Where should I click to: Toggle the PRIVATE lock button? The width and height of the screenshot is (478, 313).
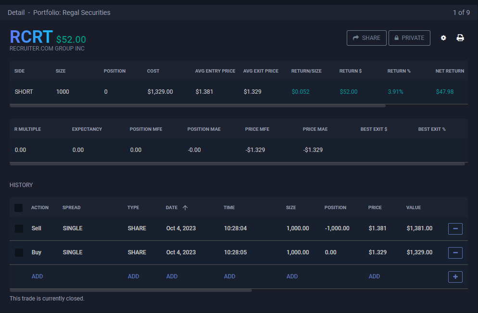pos(409,38)
